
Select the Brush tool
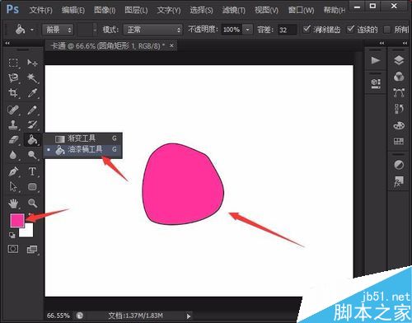click(32, 110)
